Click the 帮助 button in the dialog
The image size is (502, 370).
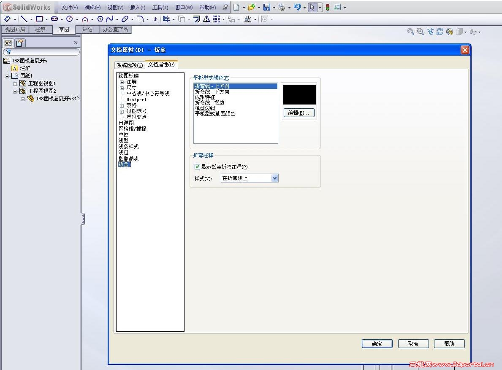tap(449, 343)
